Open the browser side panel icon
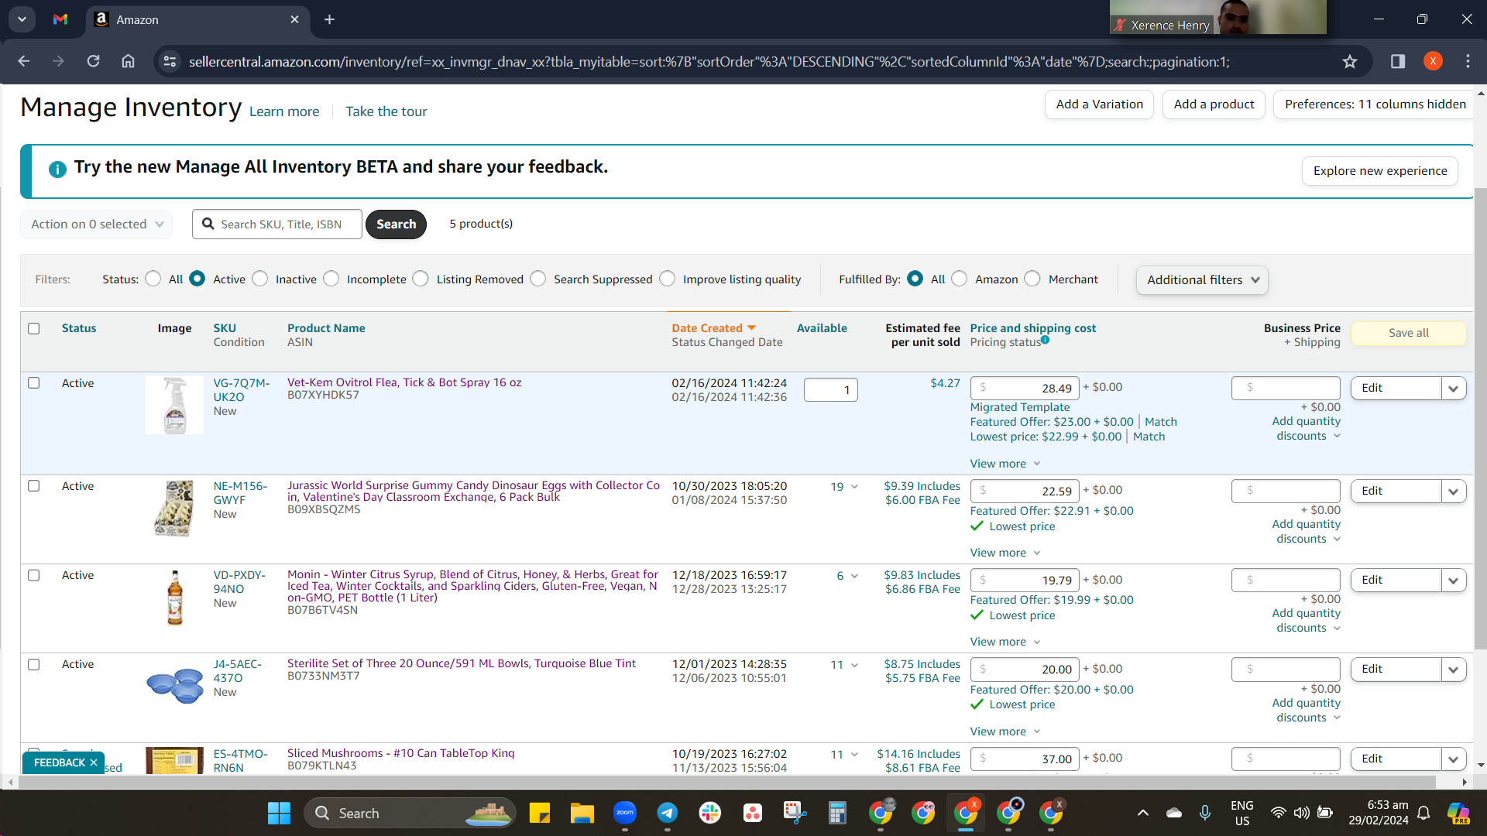This screenshot has width=1487, height=836. [x=1398, y=61]
